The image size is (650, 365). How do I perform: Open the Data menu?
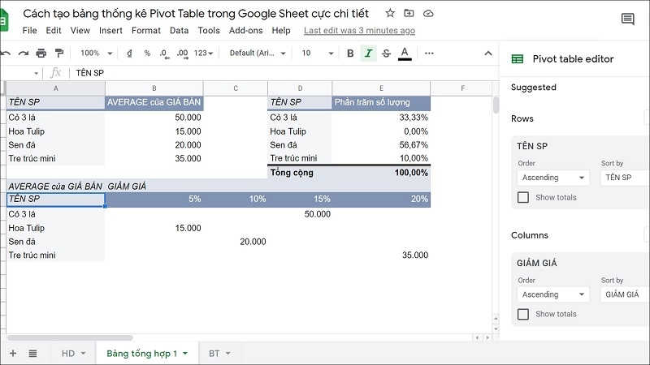pyautogui.click(x=179, y=30)
